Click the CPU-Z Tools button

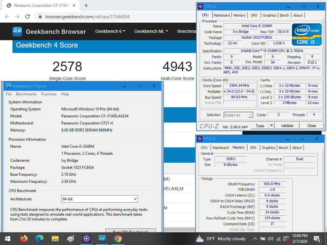tap(260, 126)
